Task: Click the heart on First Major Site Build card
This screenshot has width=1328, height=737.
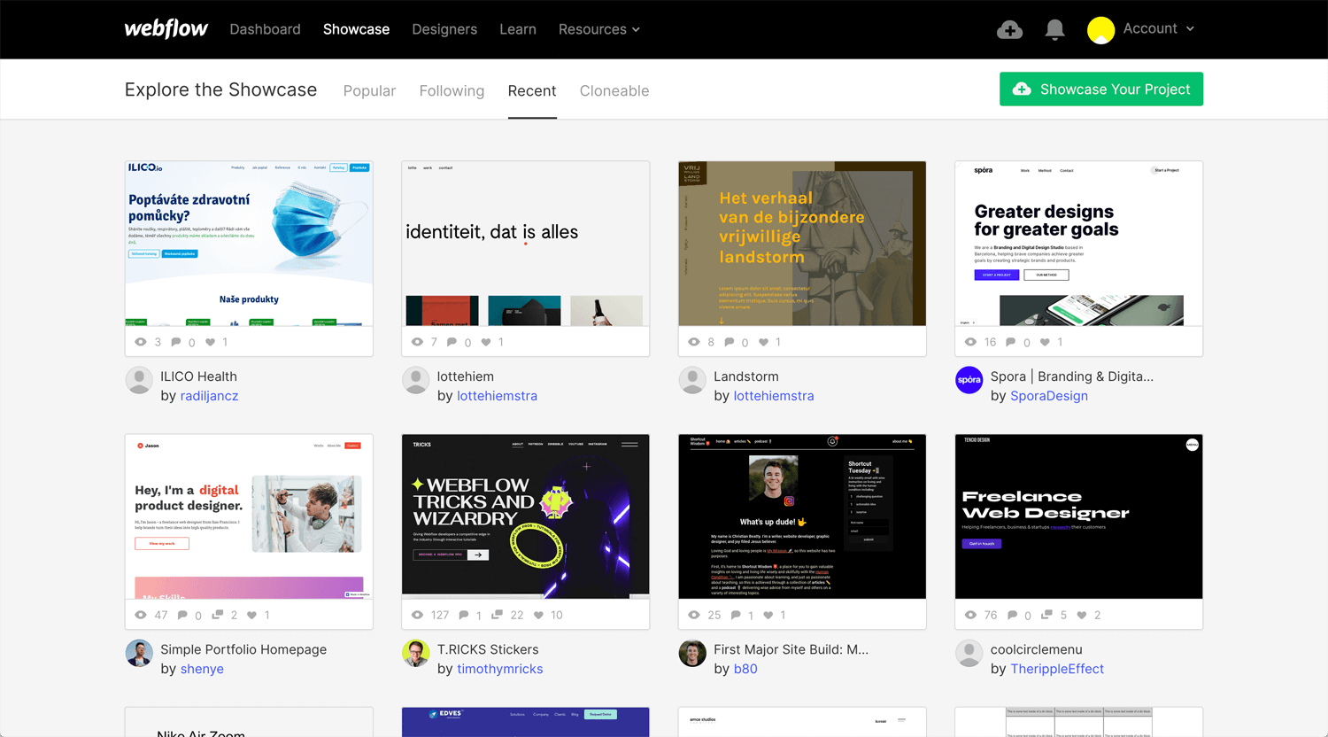Action: [768, 615]
